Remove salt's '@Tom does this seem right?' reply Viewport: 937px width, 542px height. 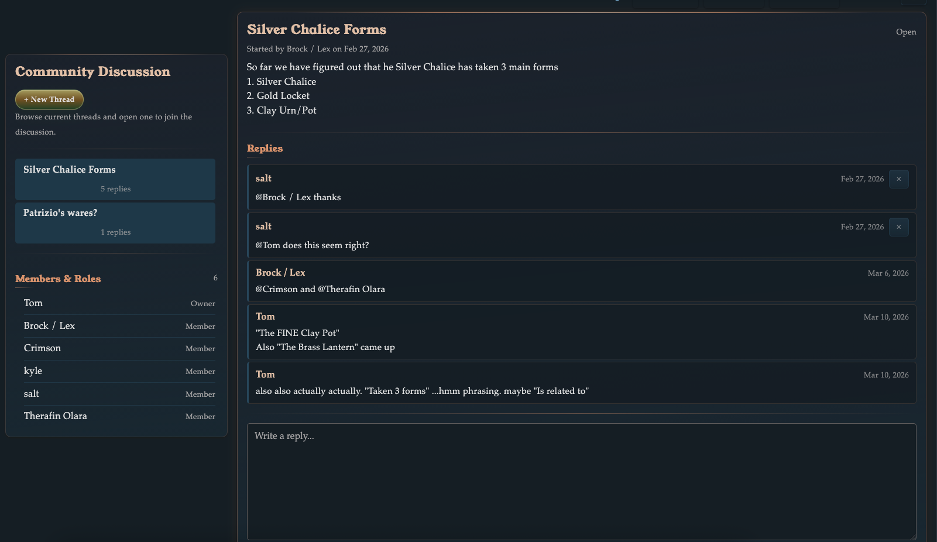point(898,227)
